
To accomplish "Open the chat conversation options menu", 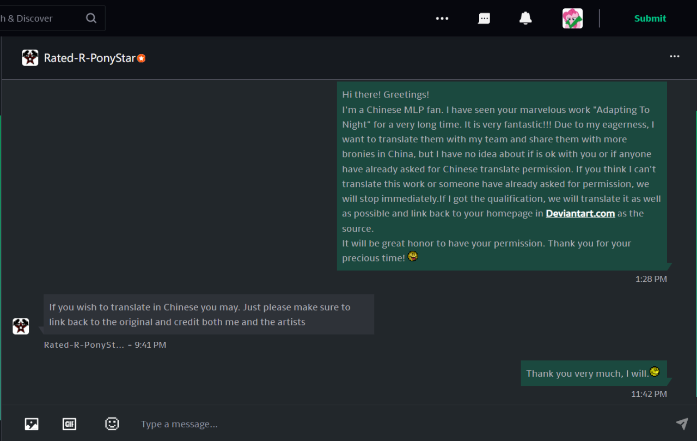I will [675, 56].
